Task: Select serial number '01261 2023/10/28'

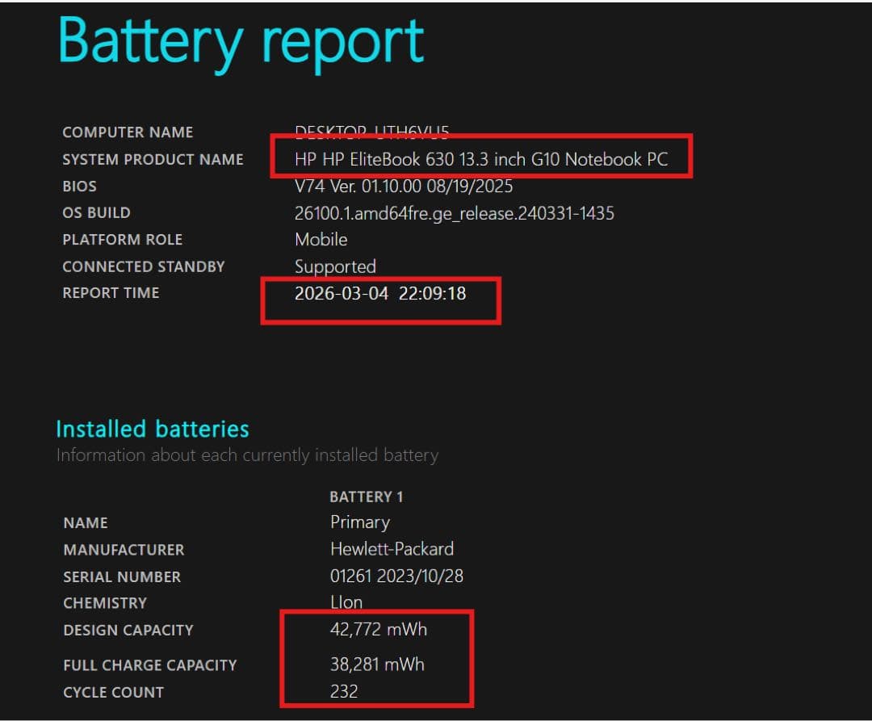Action: 396,576
